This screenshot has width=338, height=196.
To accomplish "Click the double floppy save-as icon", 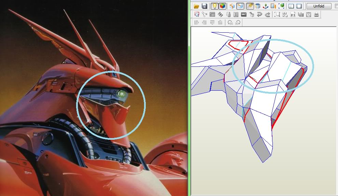I will coord(301,14).
